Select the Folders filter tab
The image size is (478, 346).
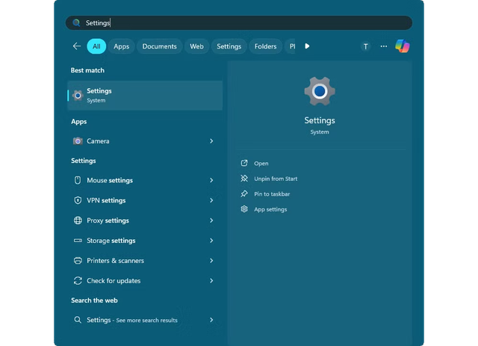[265, 46]
